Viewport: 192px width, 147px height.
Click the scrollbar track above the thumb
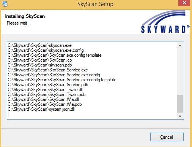click(x=180, y=72)
